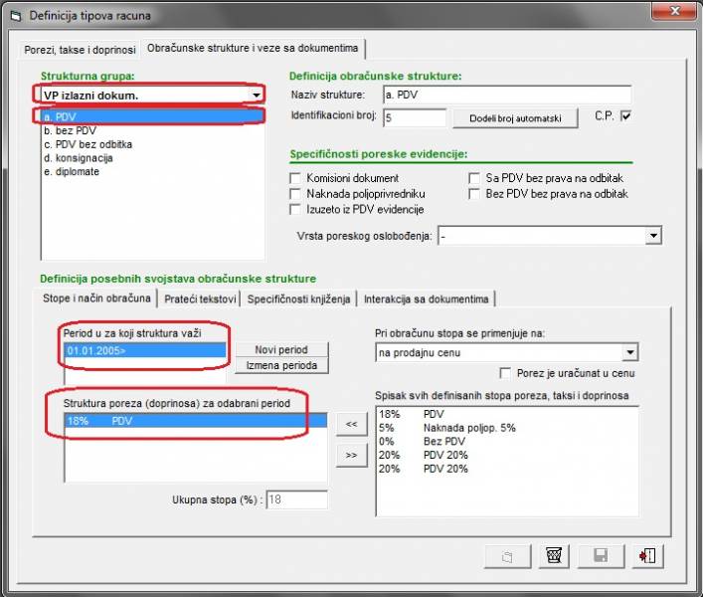Open the Strukturna grupa dropdown
703x597 pixels.
(x=258, y=95)
